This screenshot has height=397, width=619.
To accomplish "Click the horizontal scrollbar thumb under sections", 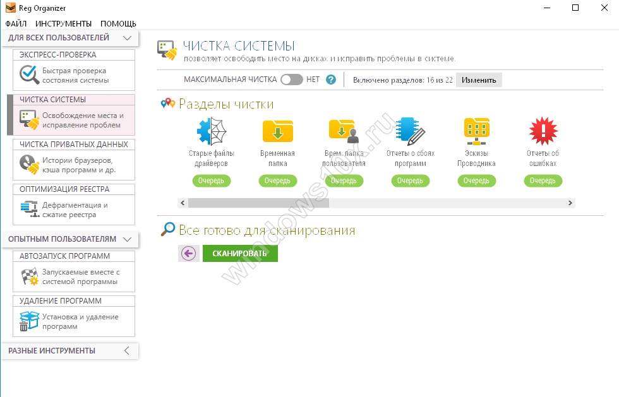I will (258, 203).
